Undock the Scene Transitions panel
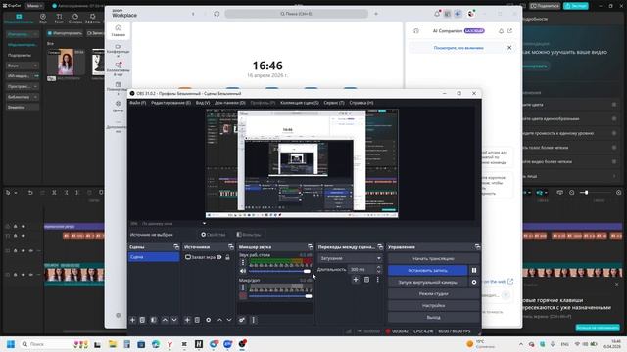This screenshot has height=352, width=627. (x=380, y=247)
